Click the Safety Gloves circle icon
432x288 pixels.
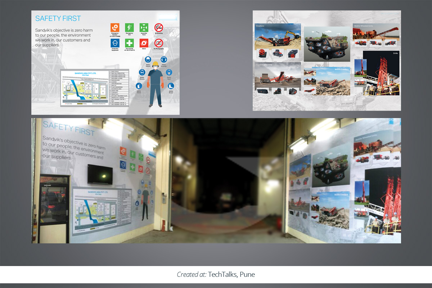click(x=139, y=86)
